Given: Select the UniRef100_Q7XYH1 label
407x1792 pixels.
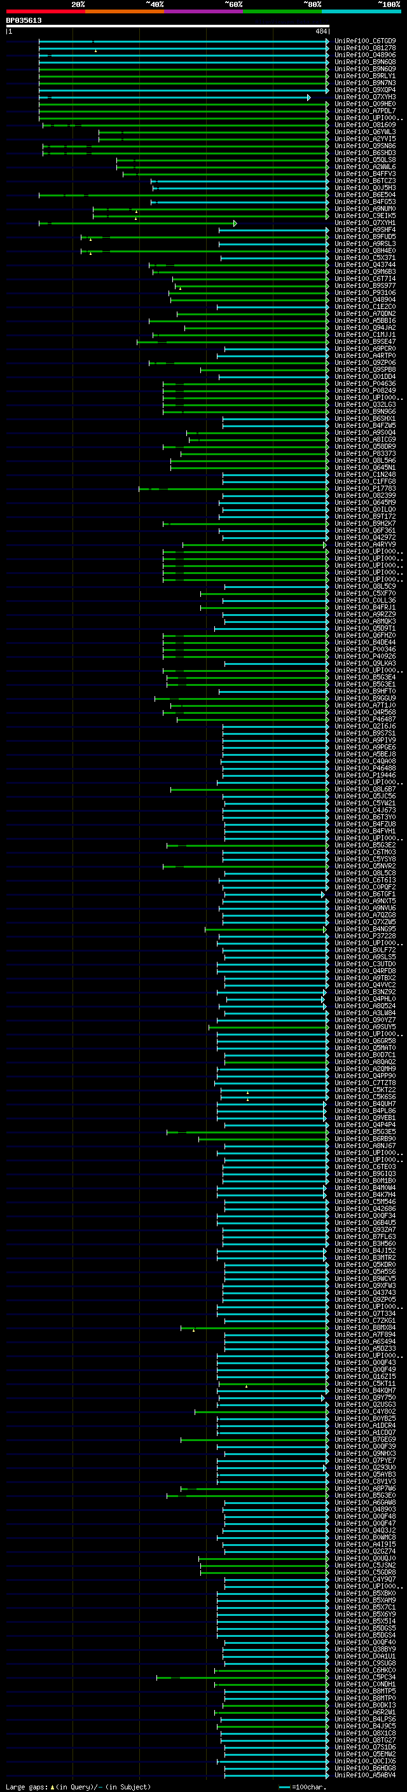Looking at the screenshot, I should tap(365, 223).
